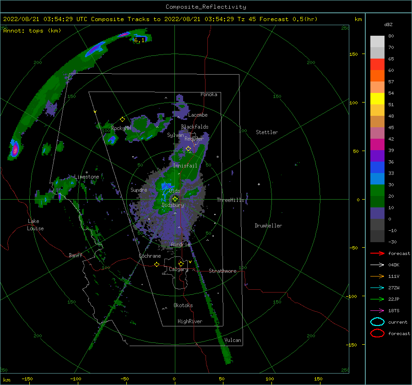Click the Lake Louise label
Screen dimensions: 412x385
pos(35,225)
